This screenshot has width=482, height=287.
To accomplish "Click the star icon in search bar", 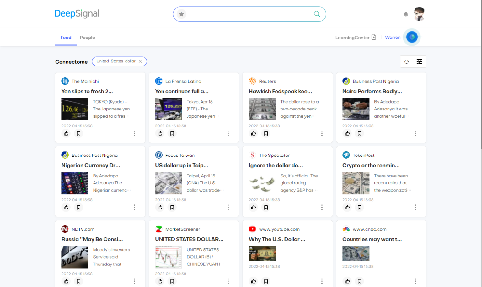I will (x=181, y=14).
